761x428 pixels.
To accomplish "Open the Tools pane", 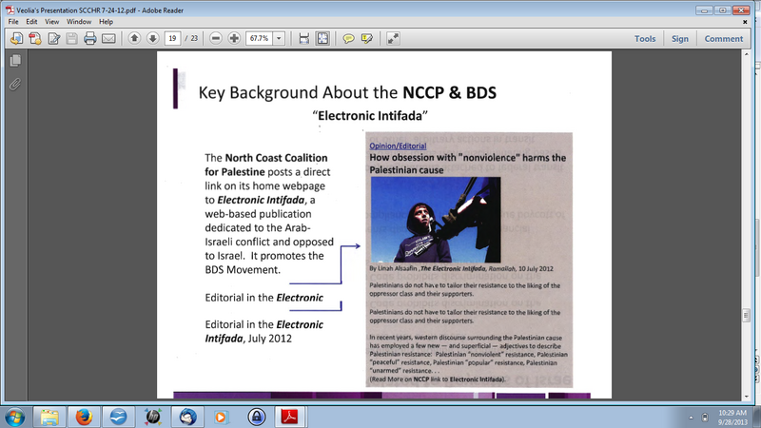I will (645, 39).
